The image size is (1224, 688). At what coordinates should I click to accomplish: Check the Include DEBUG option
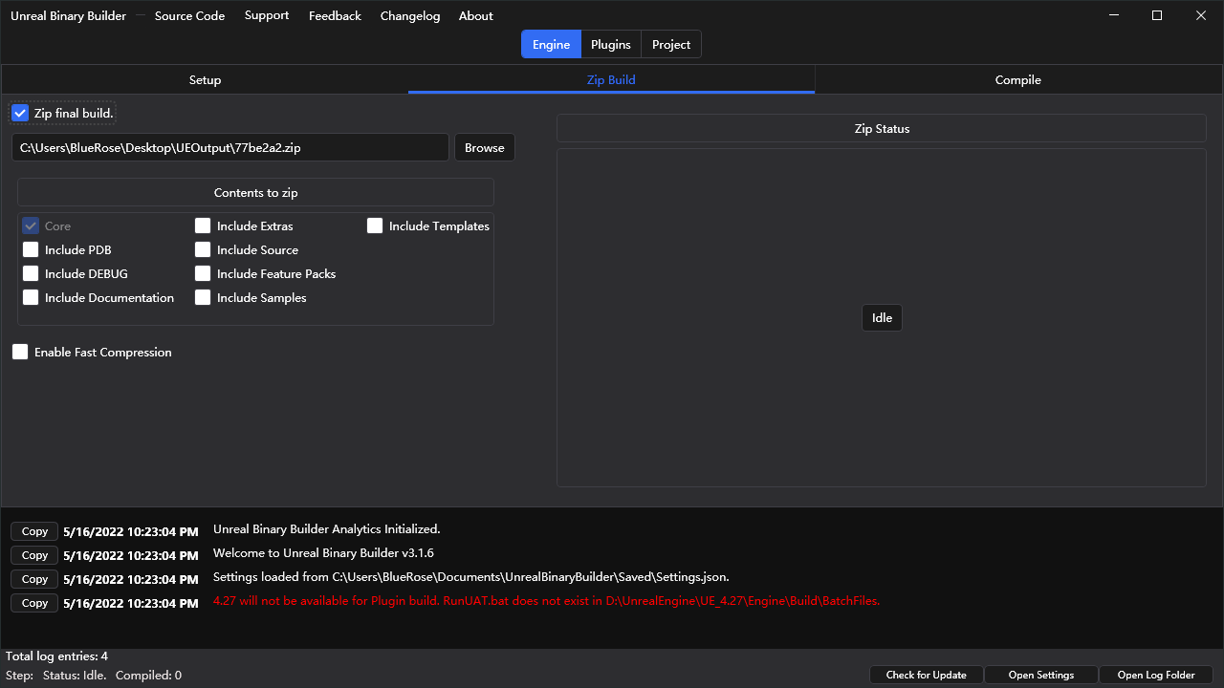pos(31,274)
